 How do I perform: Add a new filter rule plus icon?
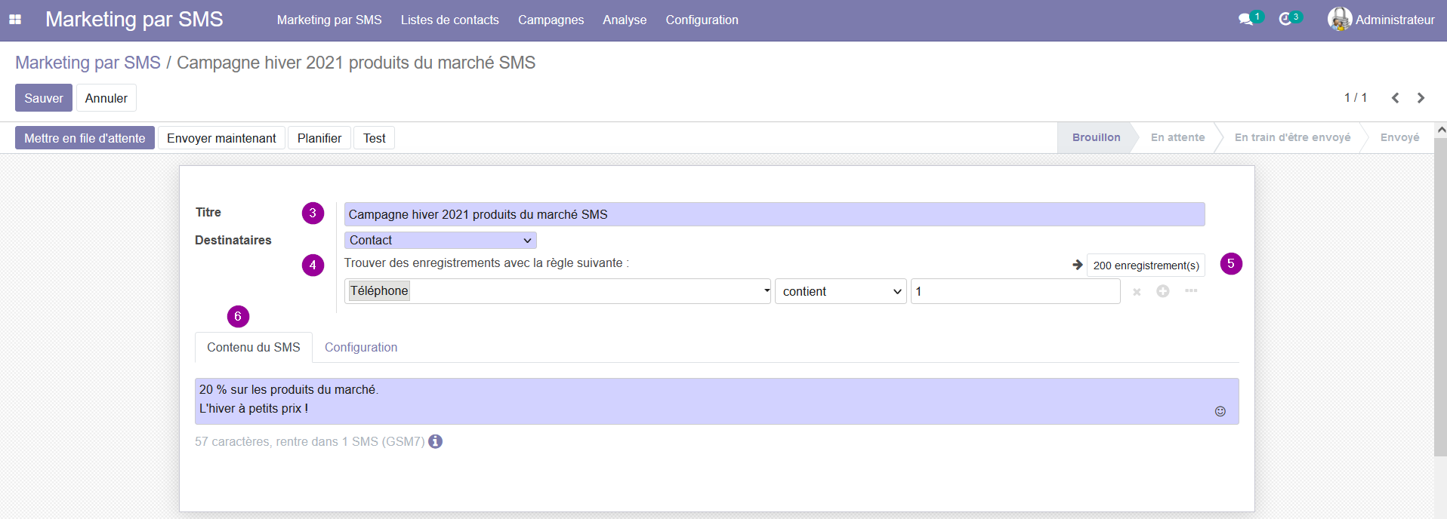pyautogui.click(x=1163, y=291)
